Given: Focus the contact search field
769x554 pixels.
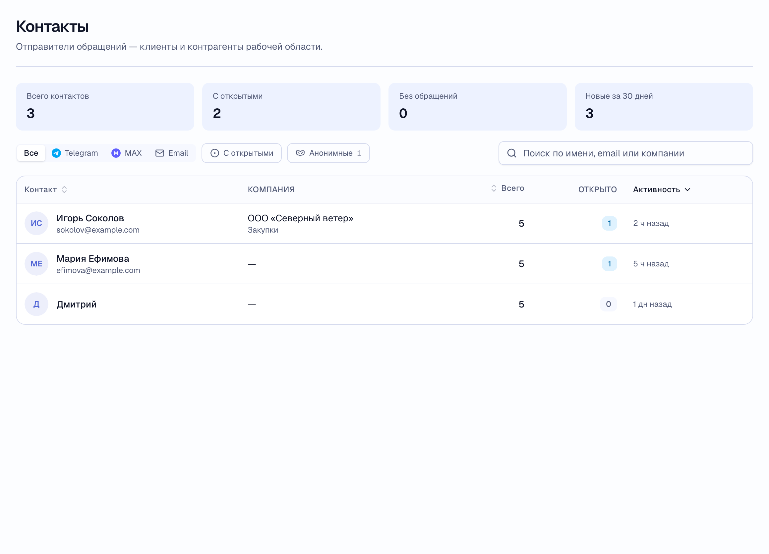Looking at the screenshot, I should point(625,153).
